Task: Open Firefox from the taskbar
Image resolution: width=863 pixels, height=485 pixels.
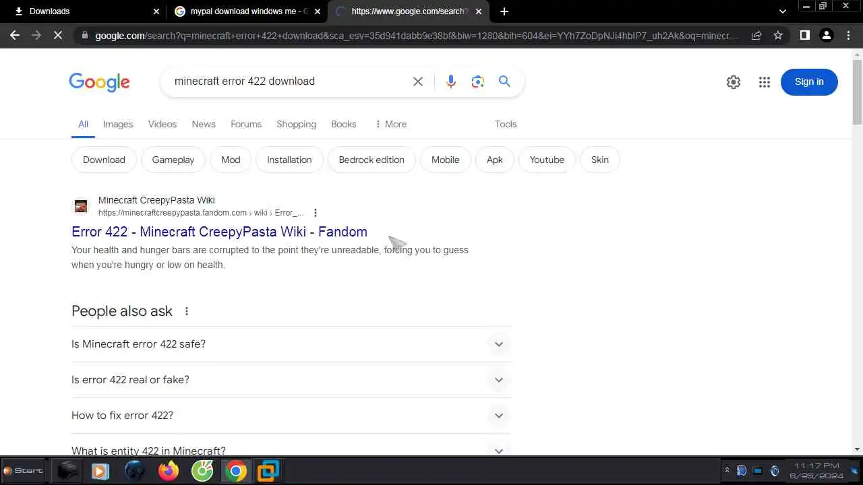Action: [x=169, y=471]
